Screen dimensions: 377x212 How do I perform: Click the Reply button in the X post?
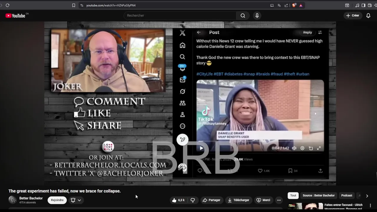click(x=307, y=32)
